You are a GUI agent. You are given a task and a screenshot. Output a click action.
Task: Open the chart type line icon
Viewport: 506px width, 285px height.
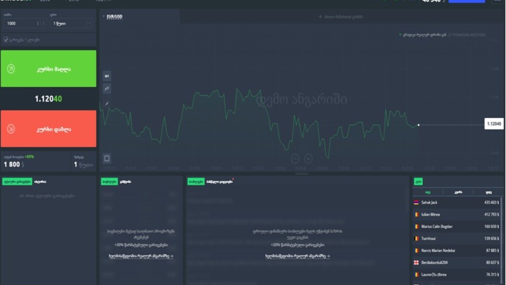[107, 88]
